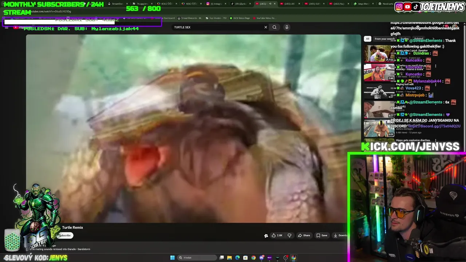The image size is (466, 262).
Task: Open the StreamElements - M... bookmark
Action: pos(189,18)
